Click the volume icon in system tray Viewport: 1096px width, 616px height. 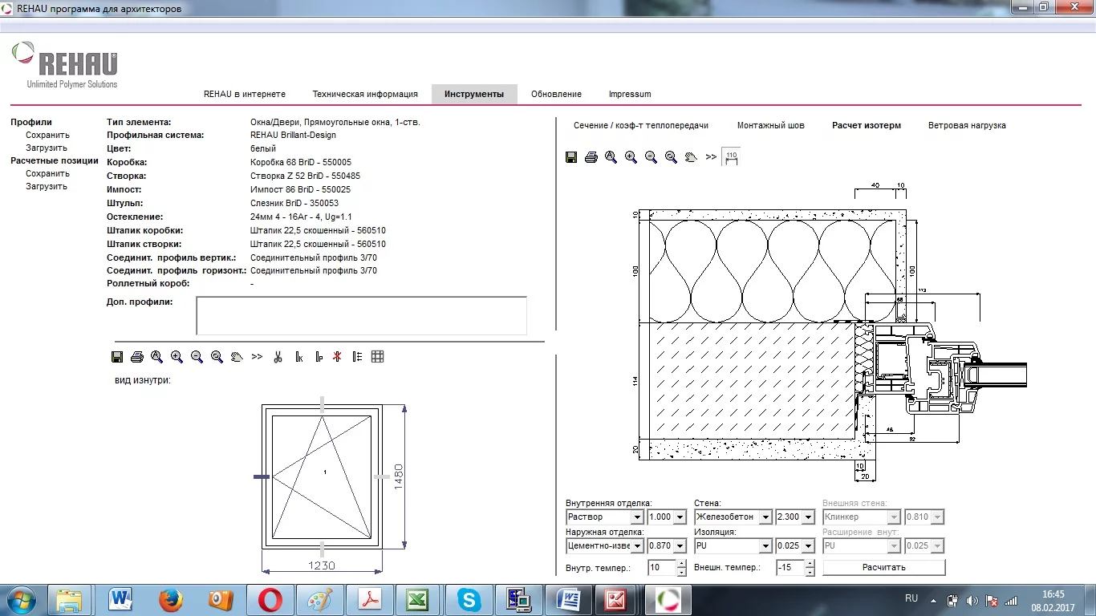[x=972, y=600]
